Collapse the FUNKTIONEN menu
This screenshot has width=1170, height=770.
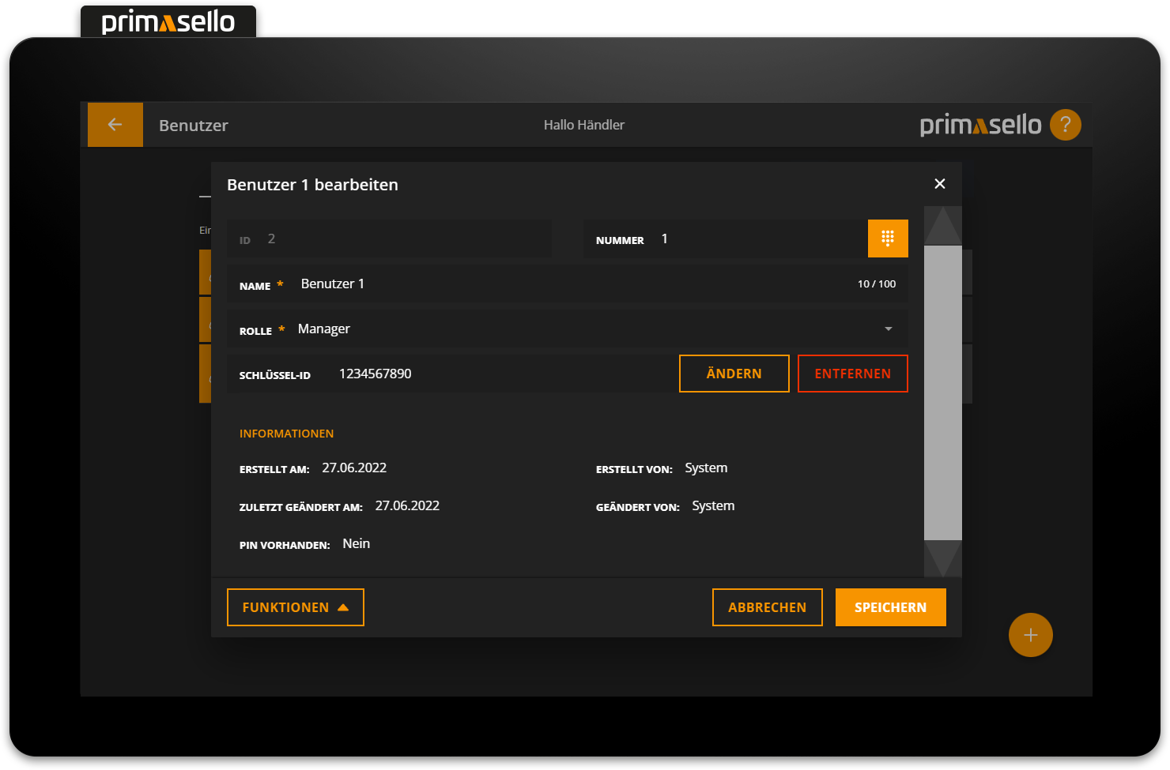[x=295, y=607]
